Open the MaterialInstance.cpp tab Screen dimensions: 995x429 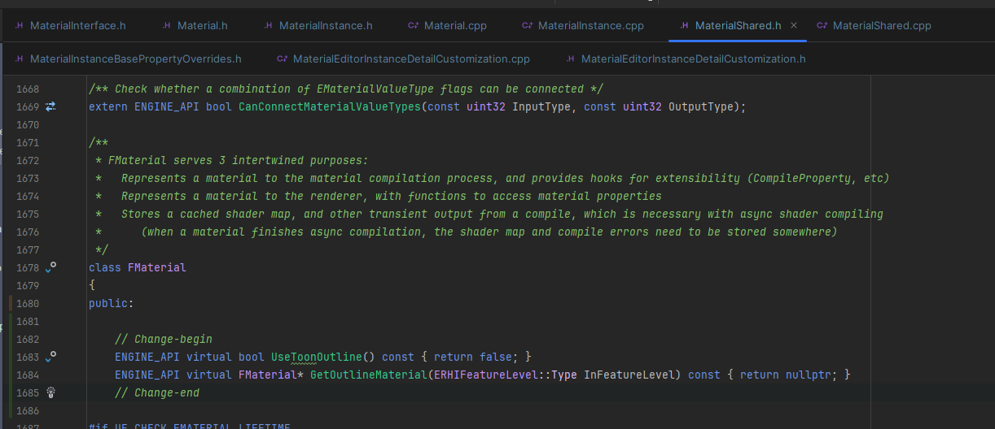point(583,25)
